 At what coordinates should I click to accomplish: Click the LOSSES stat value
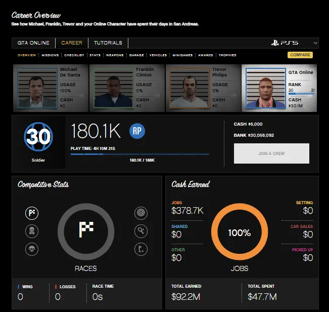click(x=58, y=297)
